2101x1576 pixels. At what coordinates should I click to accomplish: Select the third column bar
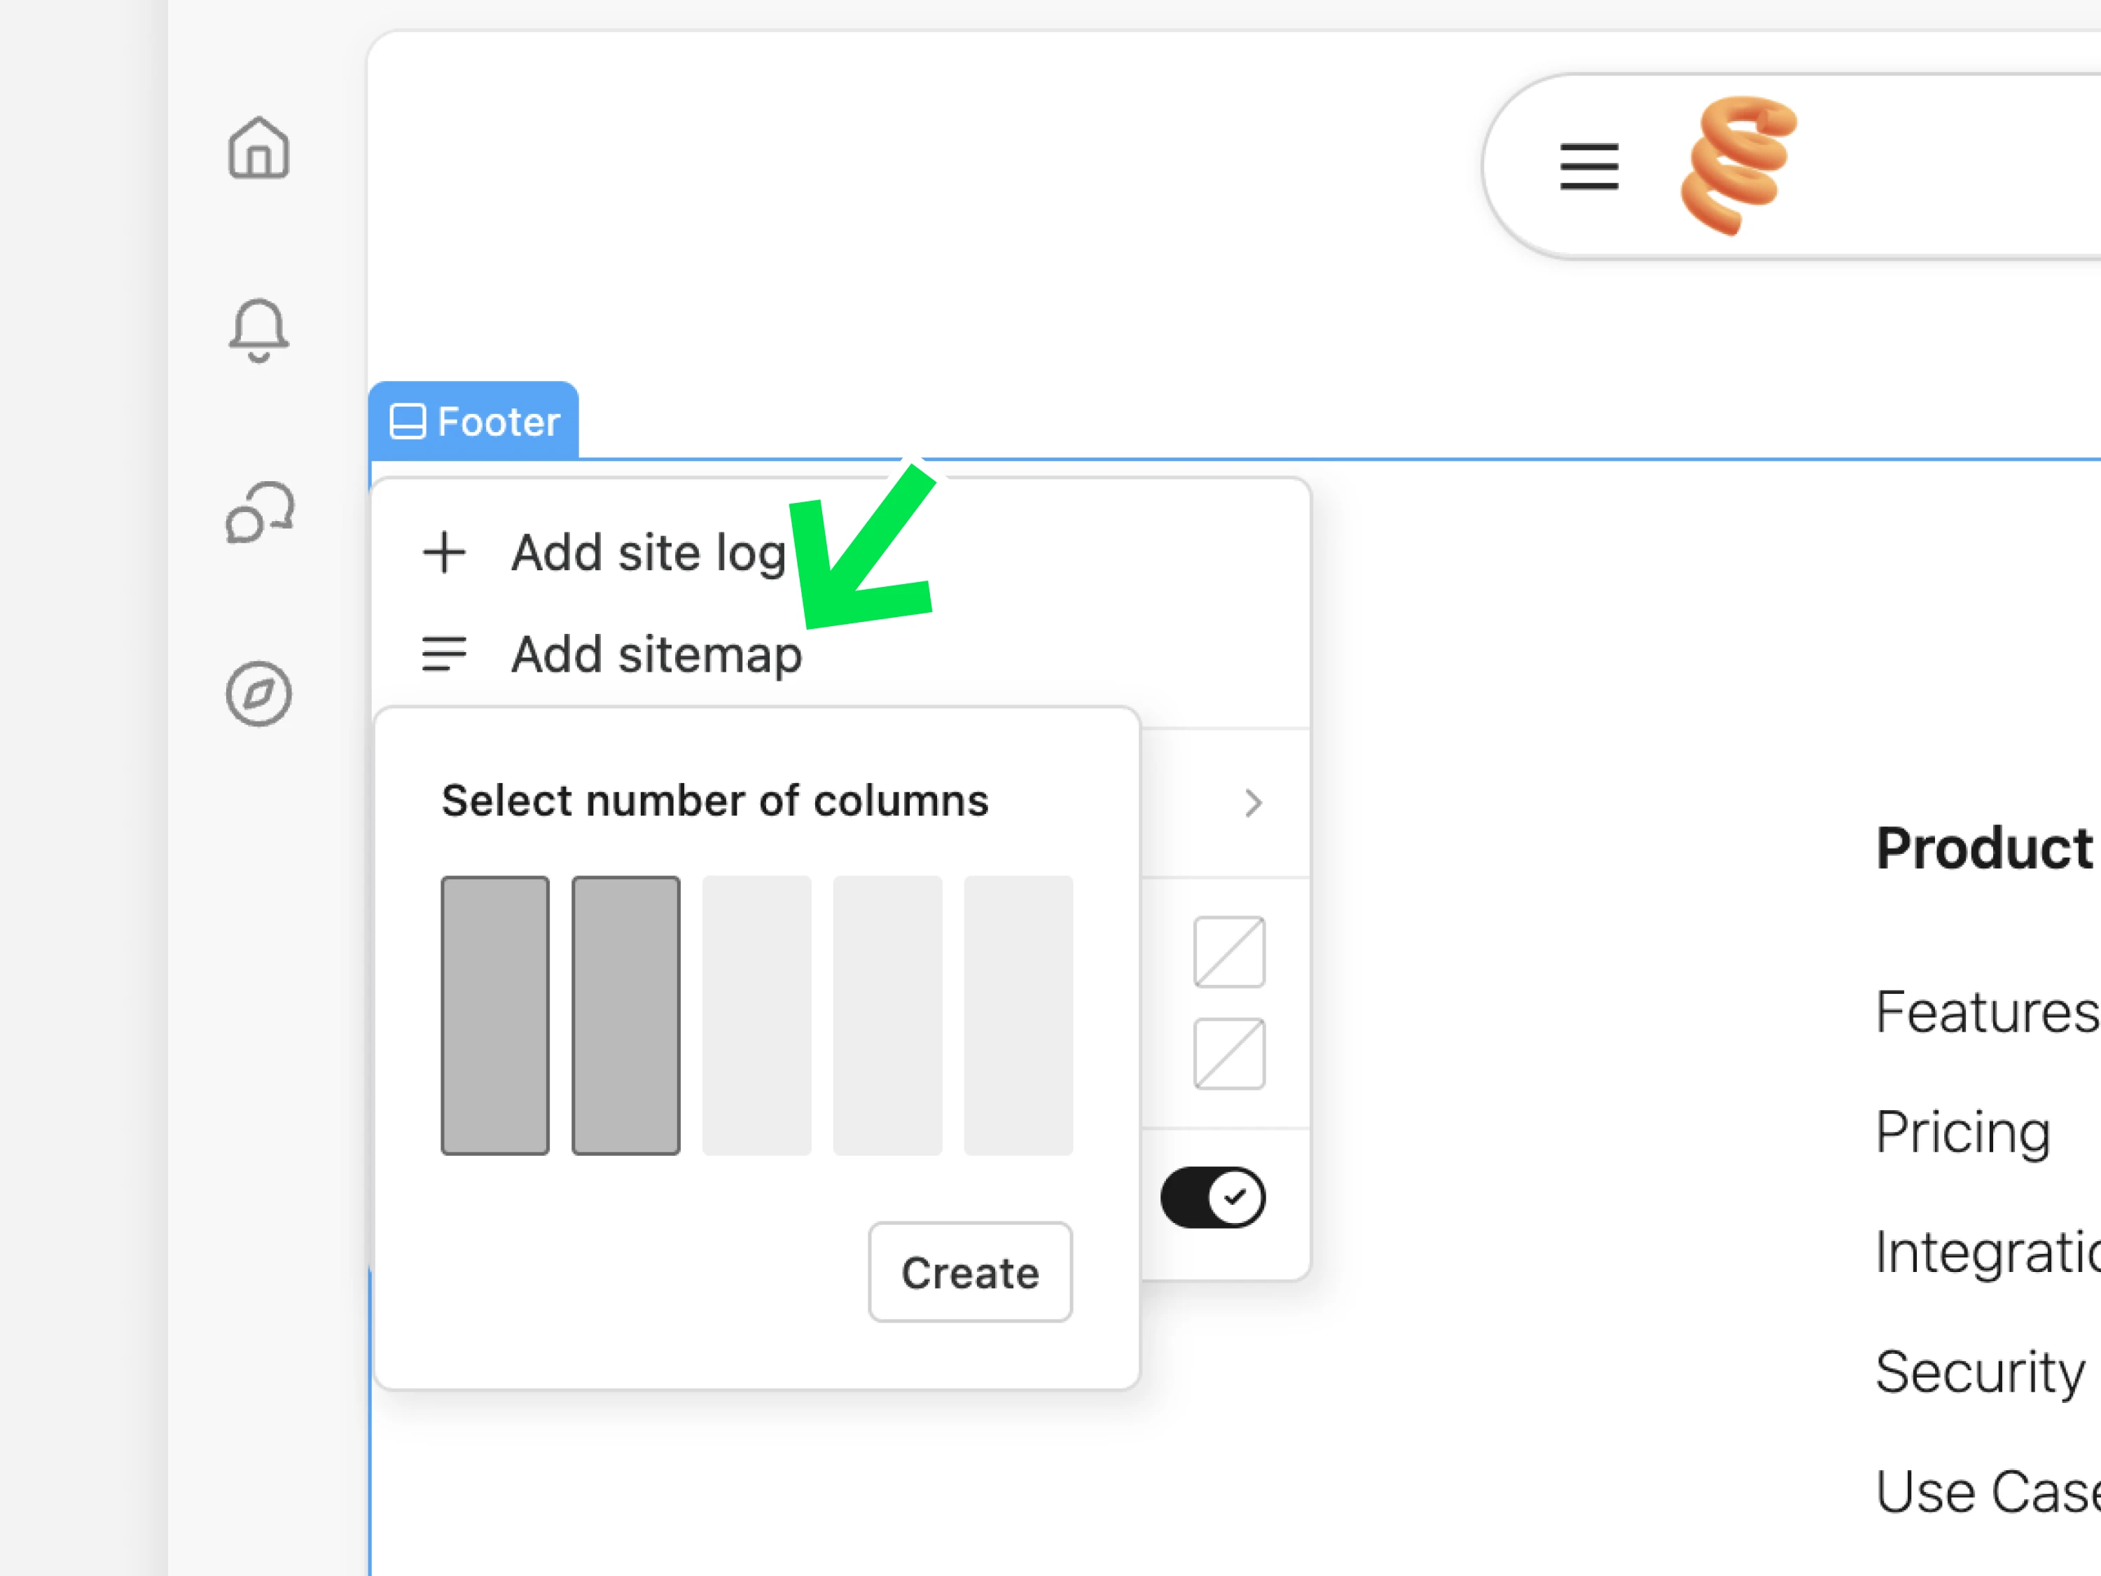[x=757, y=1016]
